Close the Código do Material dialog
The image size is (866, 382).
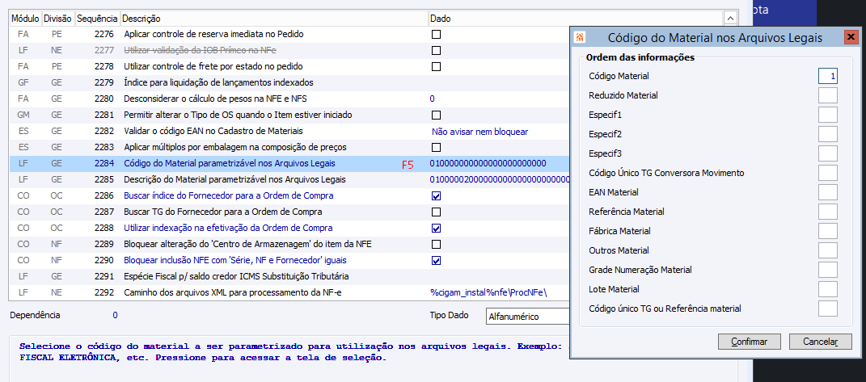pos(850,37)
